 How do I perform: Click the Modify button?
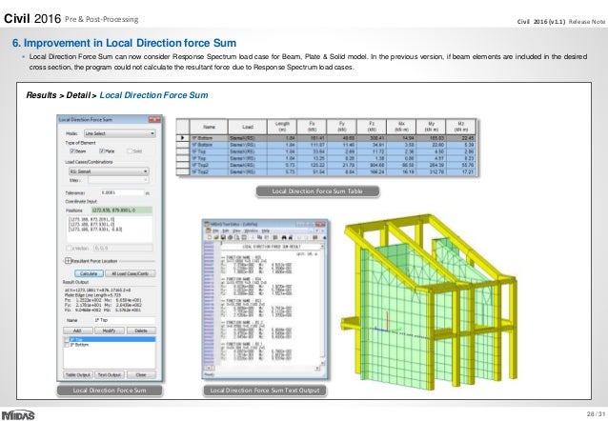coord(110,331)
